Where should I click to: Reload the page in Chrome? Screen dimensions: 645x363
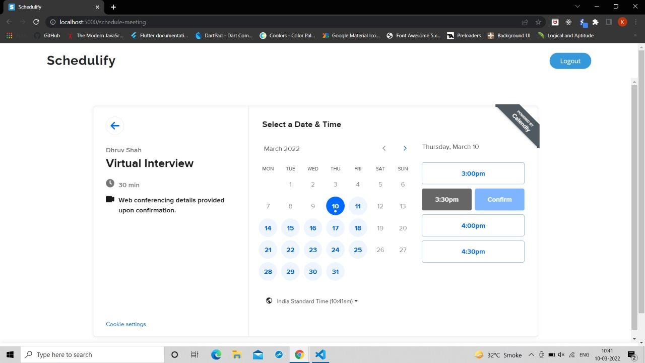36,22
